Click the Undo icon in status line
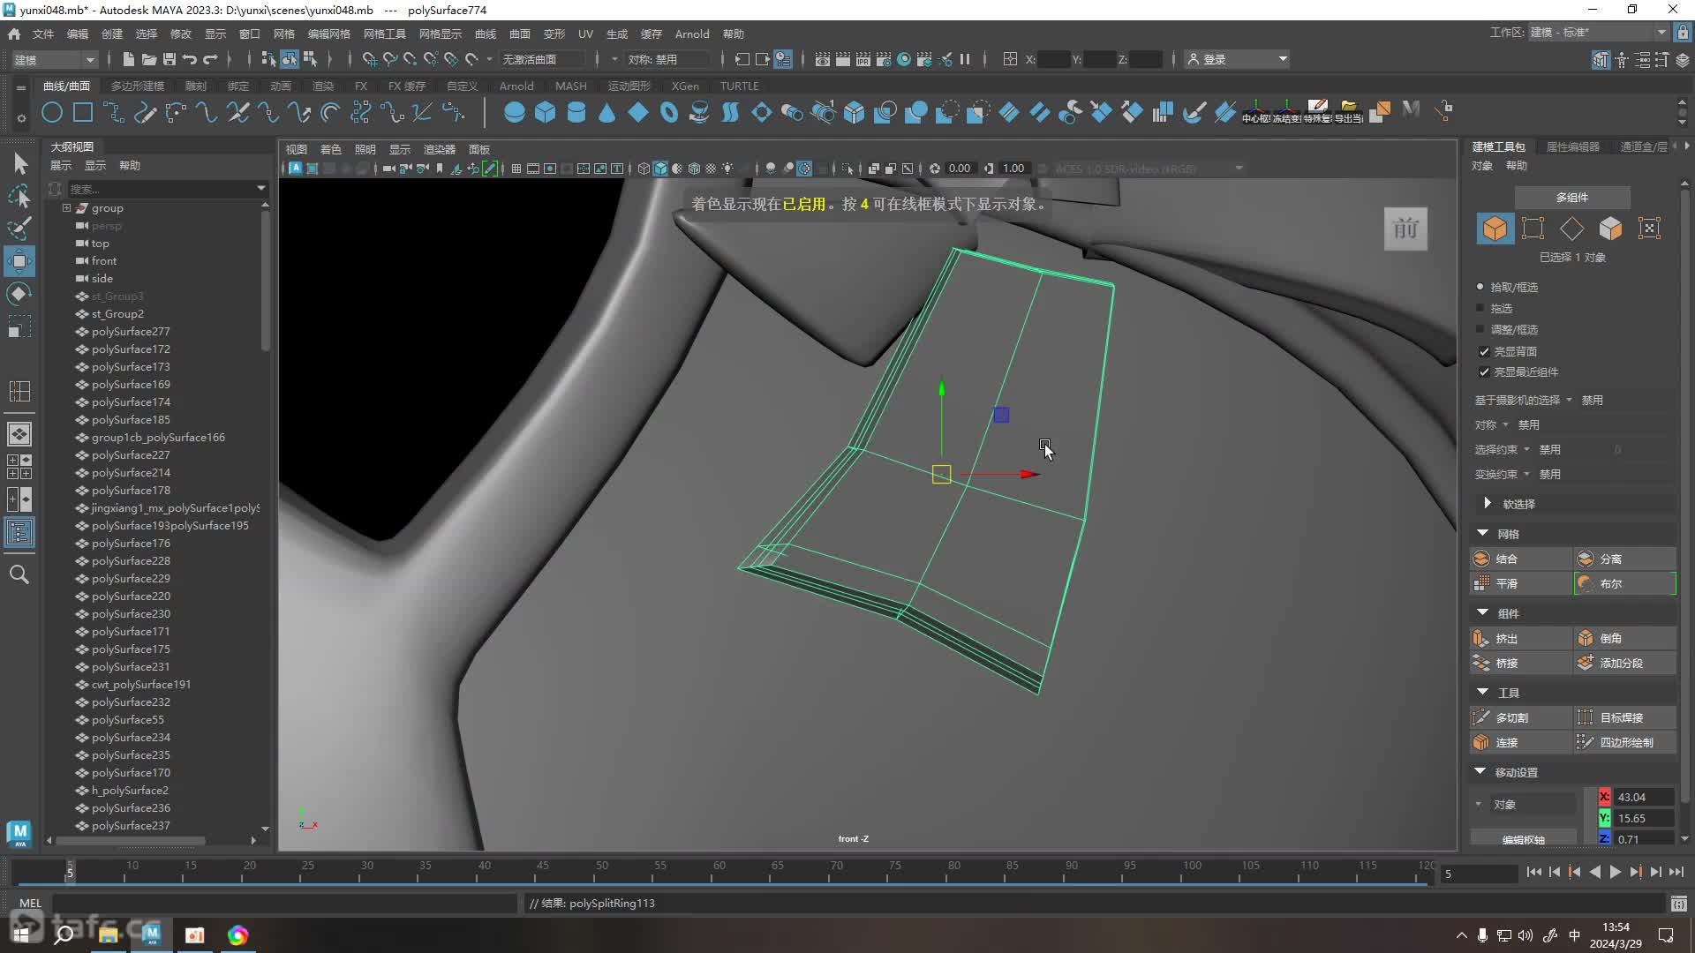1695x953 pixels. tap(189, 59)
